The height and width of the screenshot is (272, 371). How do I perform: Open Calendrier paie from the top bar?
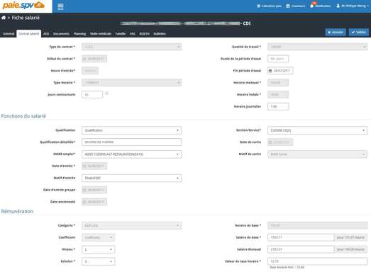(x=269, y=6)
